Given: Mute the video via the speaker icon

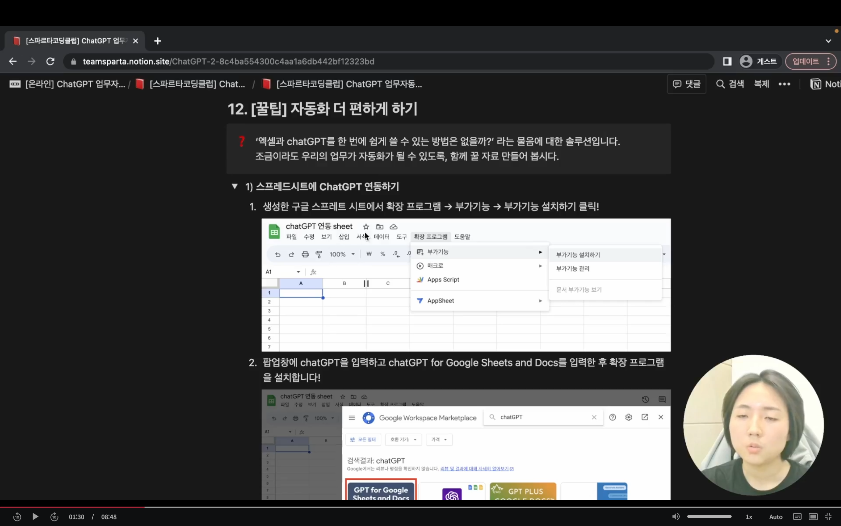Looking at the screenshot, I should (676, 516).
